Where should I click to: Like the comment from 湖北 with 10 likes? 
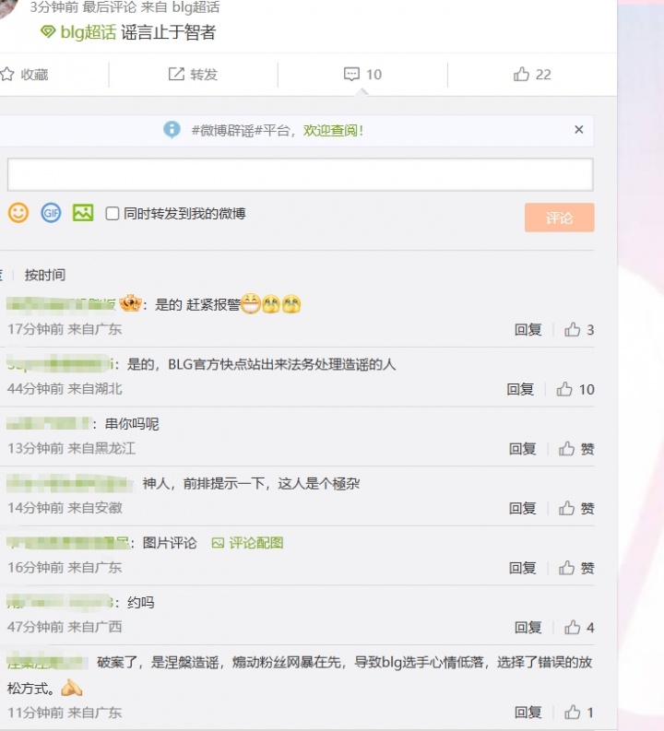tap(565, 390)
